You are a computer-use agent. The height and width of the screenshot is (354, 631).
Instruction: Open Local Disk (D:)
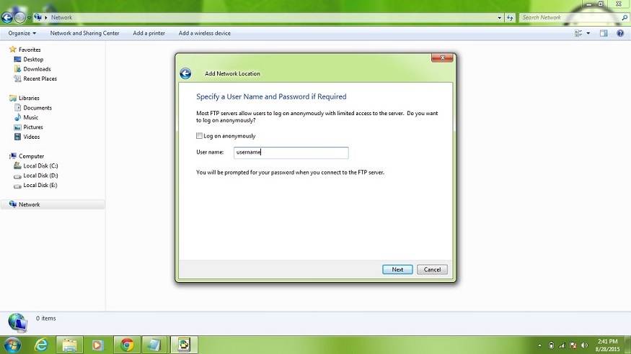point(40,176)
